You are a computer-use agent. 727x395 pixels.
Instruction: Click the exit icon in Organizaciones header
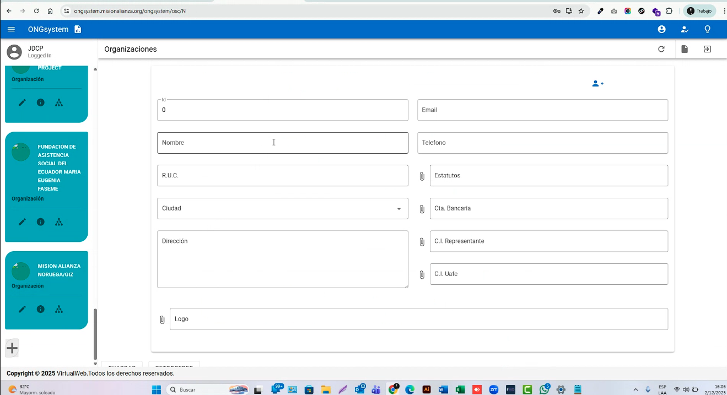[x=707, y=49]
